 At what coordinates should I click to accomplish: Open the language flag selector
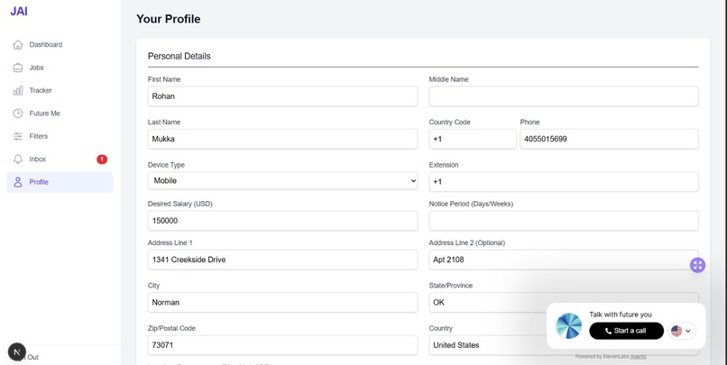pyautogui.click(x=681, y=331)
